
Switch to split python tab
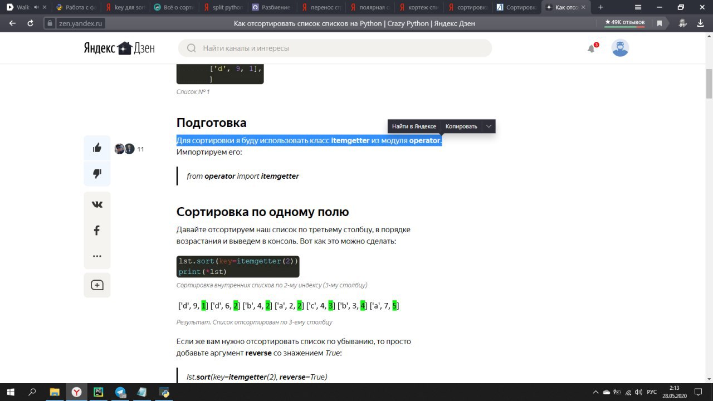point(222,7)
